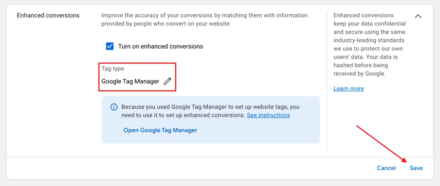
Task: Collapse the Enhanced conversions section with the chevron
Action: [x=418, y=16]
